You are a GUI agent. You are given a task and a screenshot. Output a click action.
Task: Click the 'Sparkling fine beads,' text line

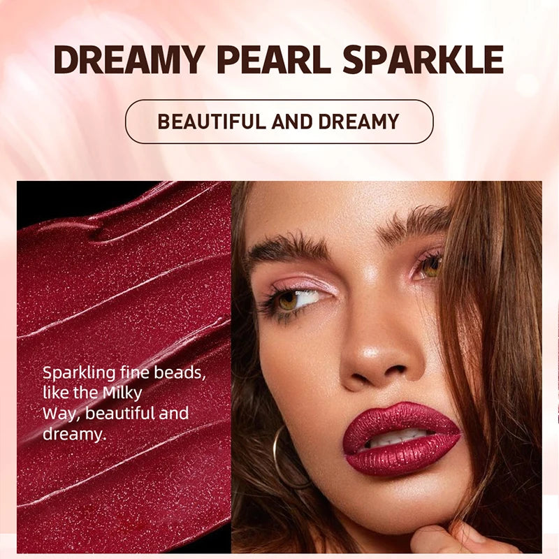(124, 373)
